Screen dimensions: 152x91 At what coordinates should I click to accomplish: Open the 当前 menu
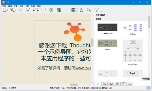tap(27, 6)
